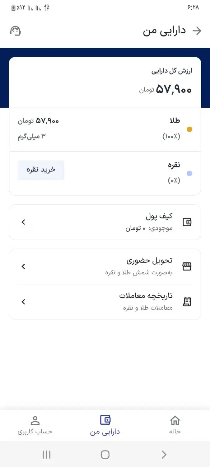The height and width of the screenshot is (467, 210).
Task: Click the yellow gold indicator dot
Action: coord(190,129)
